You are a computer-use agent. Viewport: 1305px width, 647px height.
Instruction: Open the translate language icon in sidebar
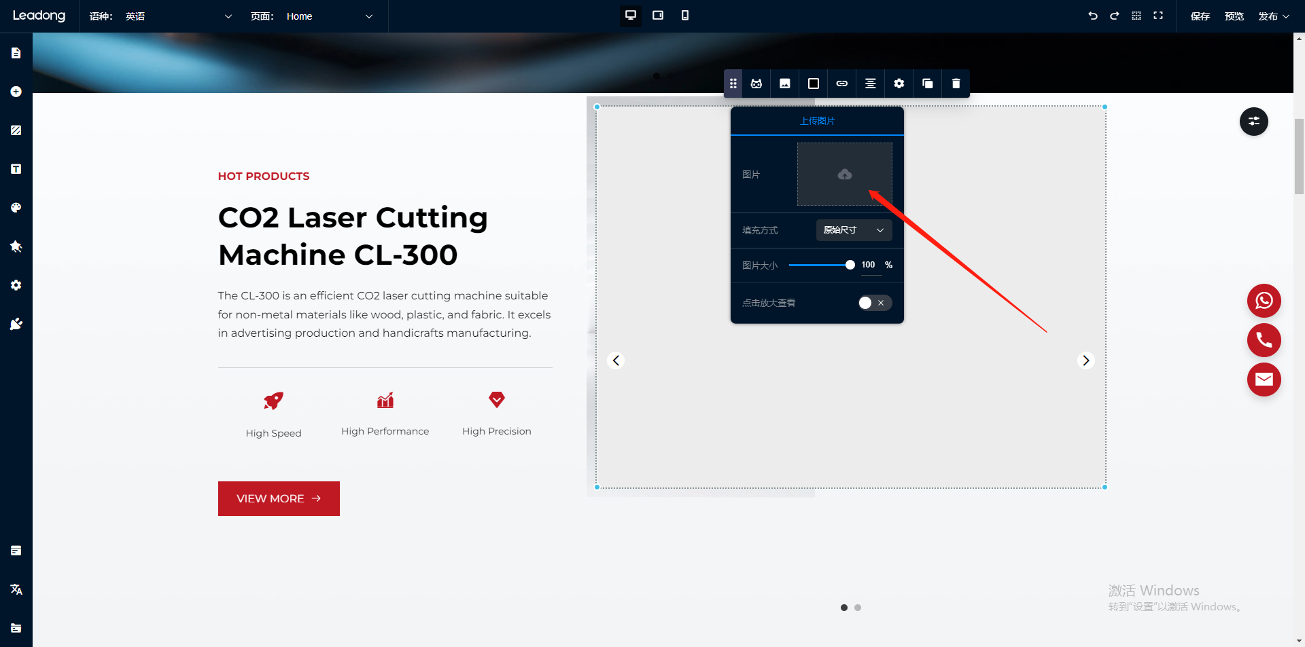(x=16, y=589)
